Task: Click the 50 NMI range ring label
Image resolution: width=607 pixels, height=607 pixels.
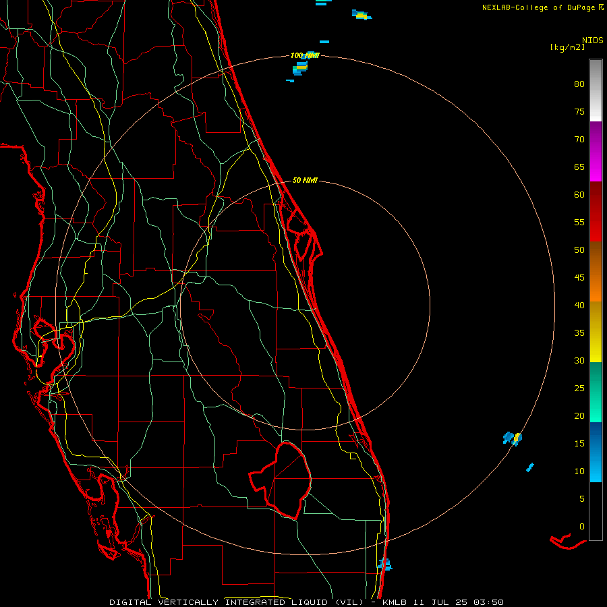Action: coord(305,180)
